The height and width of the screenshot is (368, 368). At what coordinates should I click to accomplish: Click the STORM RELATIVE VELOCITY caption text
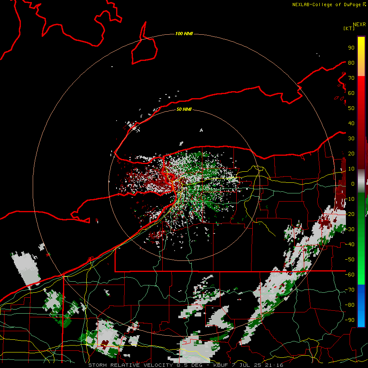click(130, 365)
